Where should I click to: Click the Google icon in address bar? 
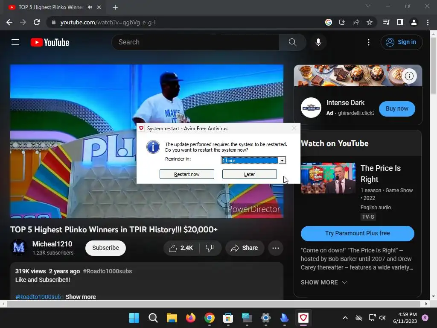pos(329,22)
